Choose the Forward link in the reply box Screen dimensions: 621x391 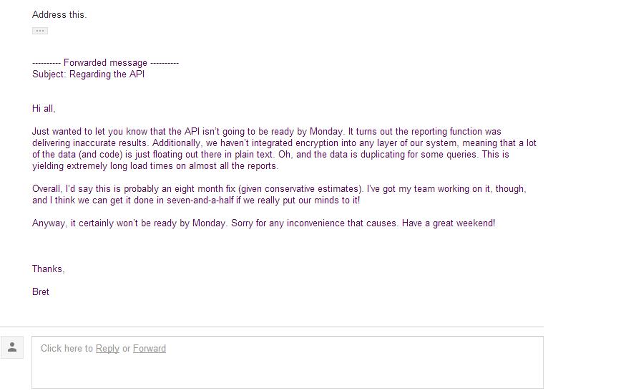(150, 349)
